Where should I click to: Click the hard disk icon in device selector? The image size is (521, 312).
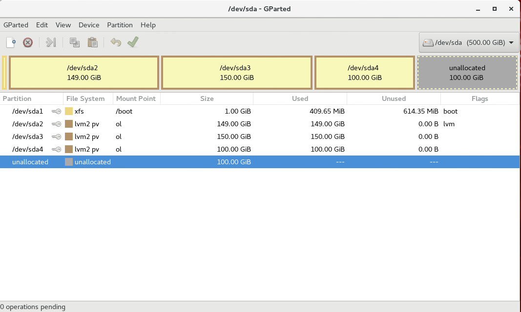click(x=428, y=42)
